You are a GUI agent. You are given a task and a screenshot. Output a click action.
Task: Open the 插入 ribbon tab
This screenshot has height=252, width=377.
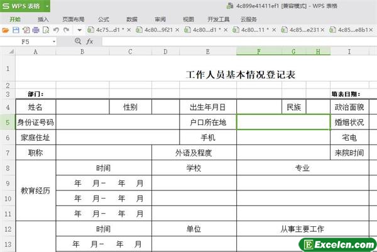click(x=43, y=19)
